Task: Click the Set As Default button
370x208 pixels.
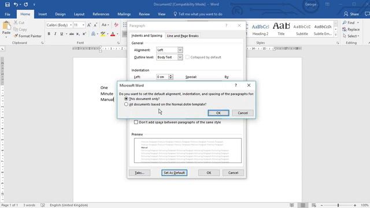Action: (175, 173)
